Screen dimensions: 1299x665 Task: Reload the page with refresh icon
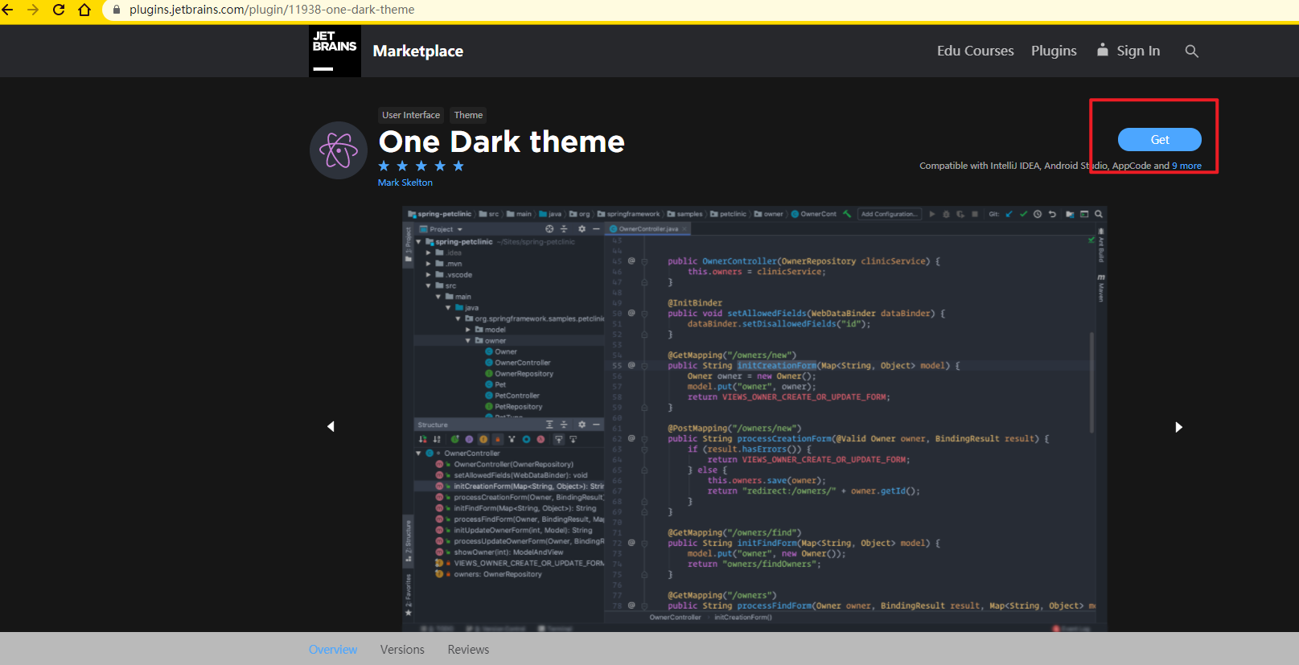click(x=59, y=10)
